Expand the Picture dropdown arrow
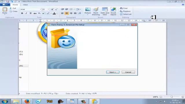The height and width of the screenshot is (104, 185). tap(88, 15)
